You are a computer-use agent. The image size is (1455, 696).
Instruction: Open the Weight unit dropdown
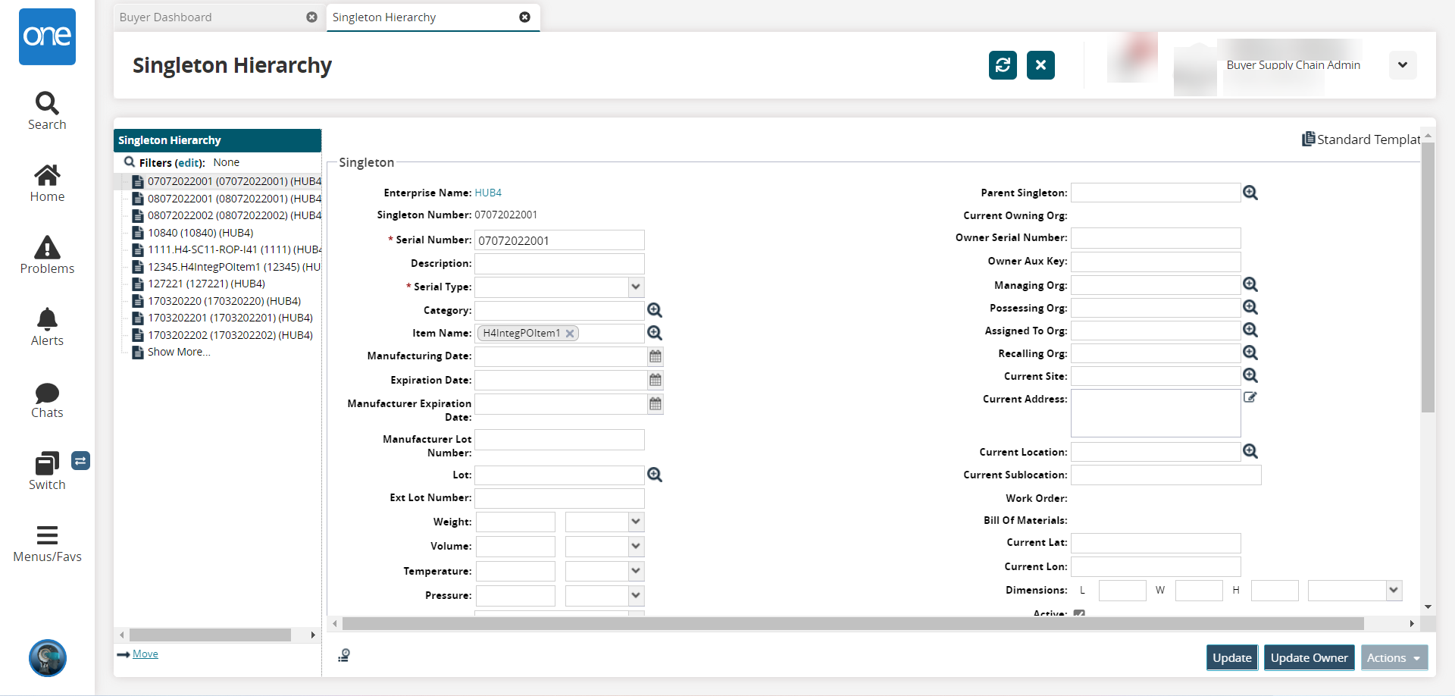[636, 522]
